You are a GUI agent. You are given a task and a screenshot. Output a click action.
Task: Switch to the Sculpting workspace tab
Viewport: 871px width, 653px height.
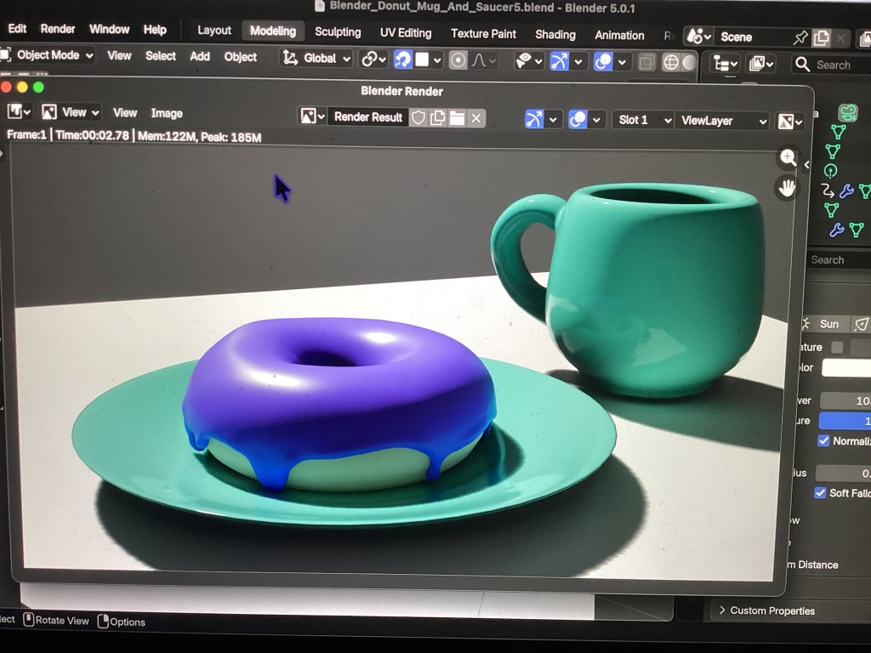(338, 32)
